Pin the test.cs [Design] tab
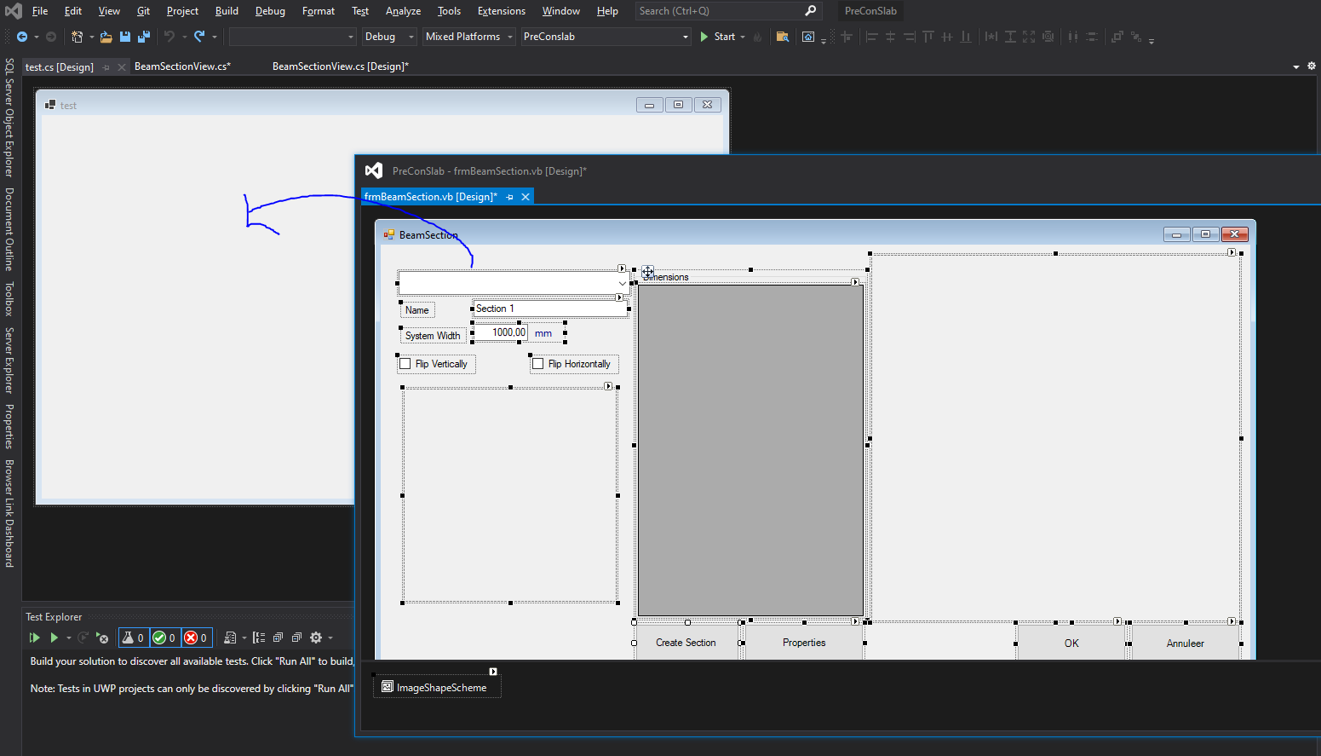 click(106, 66)
